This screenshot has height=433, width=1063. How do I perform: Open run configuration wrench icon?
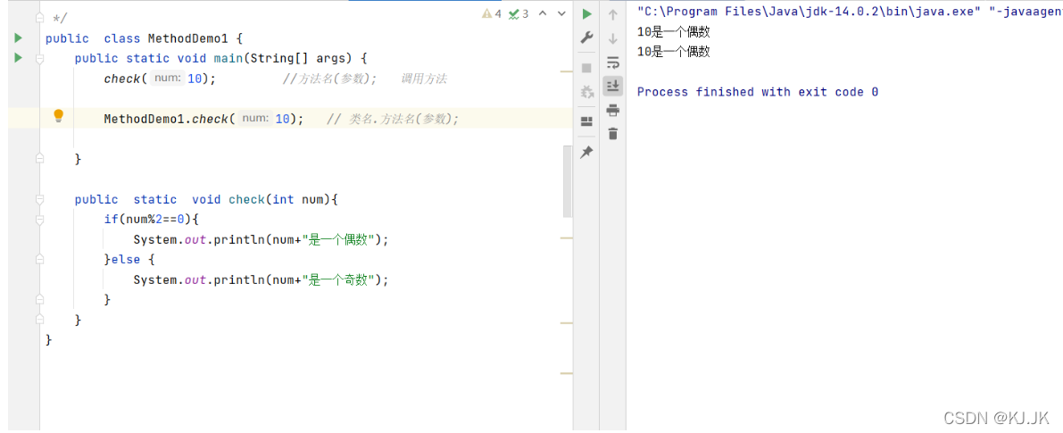click(587, 38)
